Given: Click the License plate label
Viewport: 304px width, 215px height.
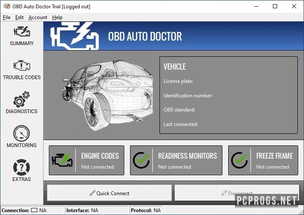Looking at the screenshot, I should pos(178,81).
